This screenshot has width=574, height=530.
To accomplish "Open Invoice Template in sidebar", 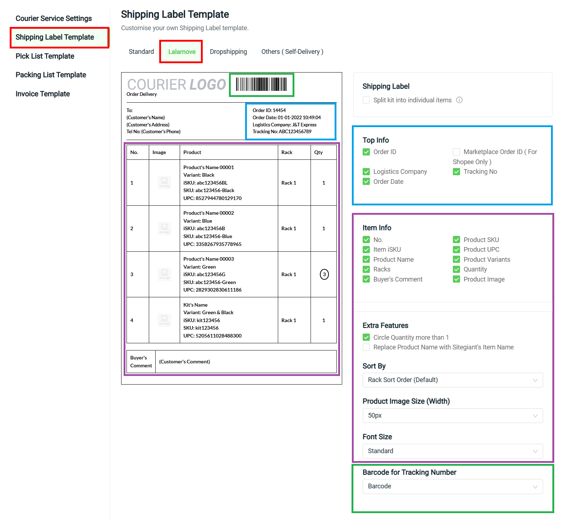I will tap(43, 94).
